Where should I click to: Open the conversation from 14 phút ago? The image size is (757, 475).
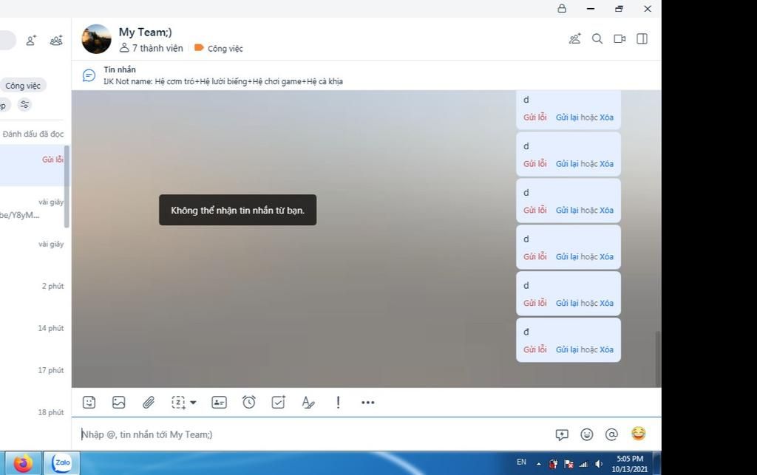[32, 334]
